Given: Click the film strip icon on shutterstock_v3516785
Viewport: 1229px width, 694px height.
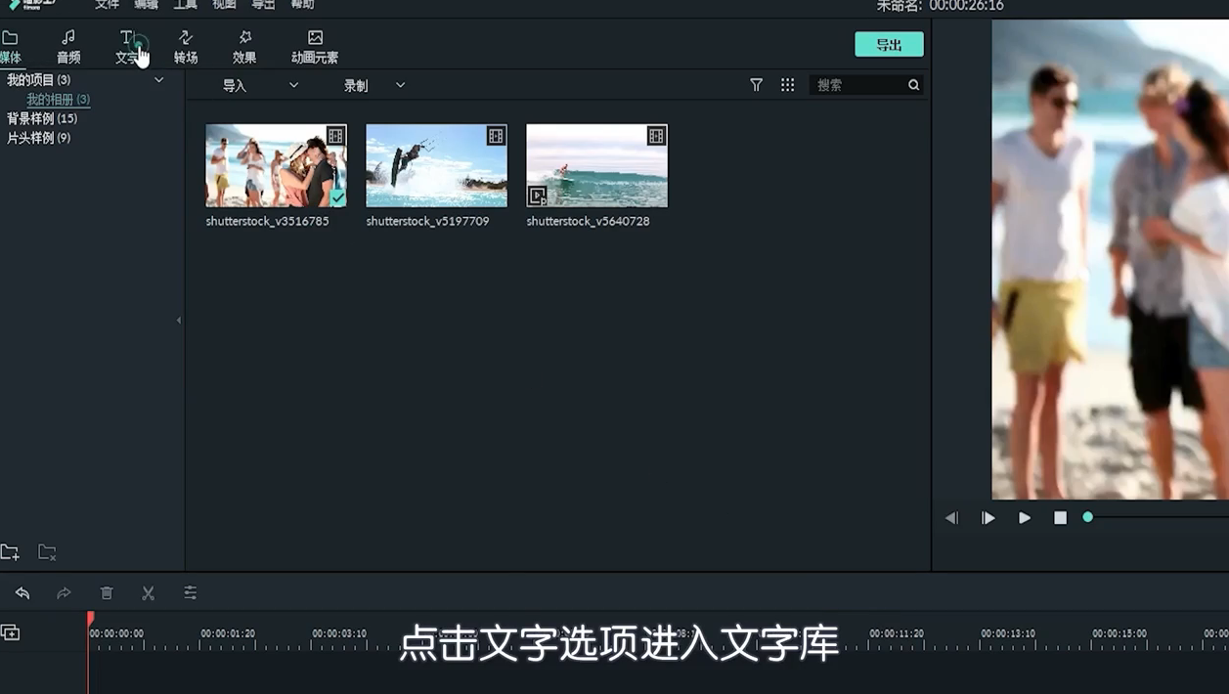Looking at the screenshot, I should (x=335, y=136).
